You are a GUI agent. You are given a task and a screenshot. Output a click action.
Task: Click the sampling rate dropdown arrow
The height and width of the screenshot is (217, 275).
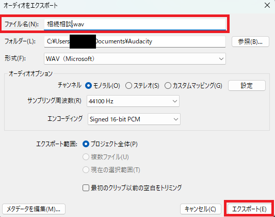tap(175, 101)
